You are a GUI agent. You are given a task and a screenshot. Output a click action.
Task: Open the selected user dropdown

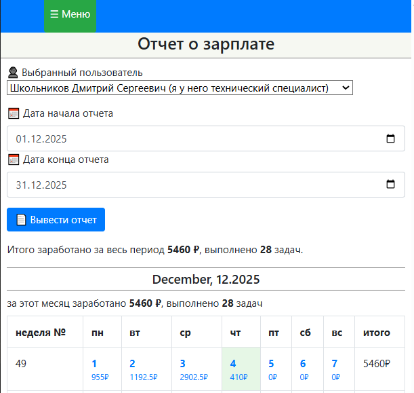tap(180, 88)
